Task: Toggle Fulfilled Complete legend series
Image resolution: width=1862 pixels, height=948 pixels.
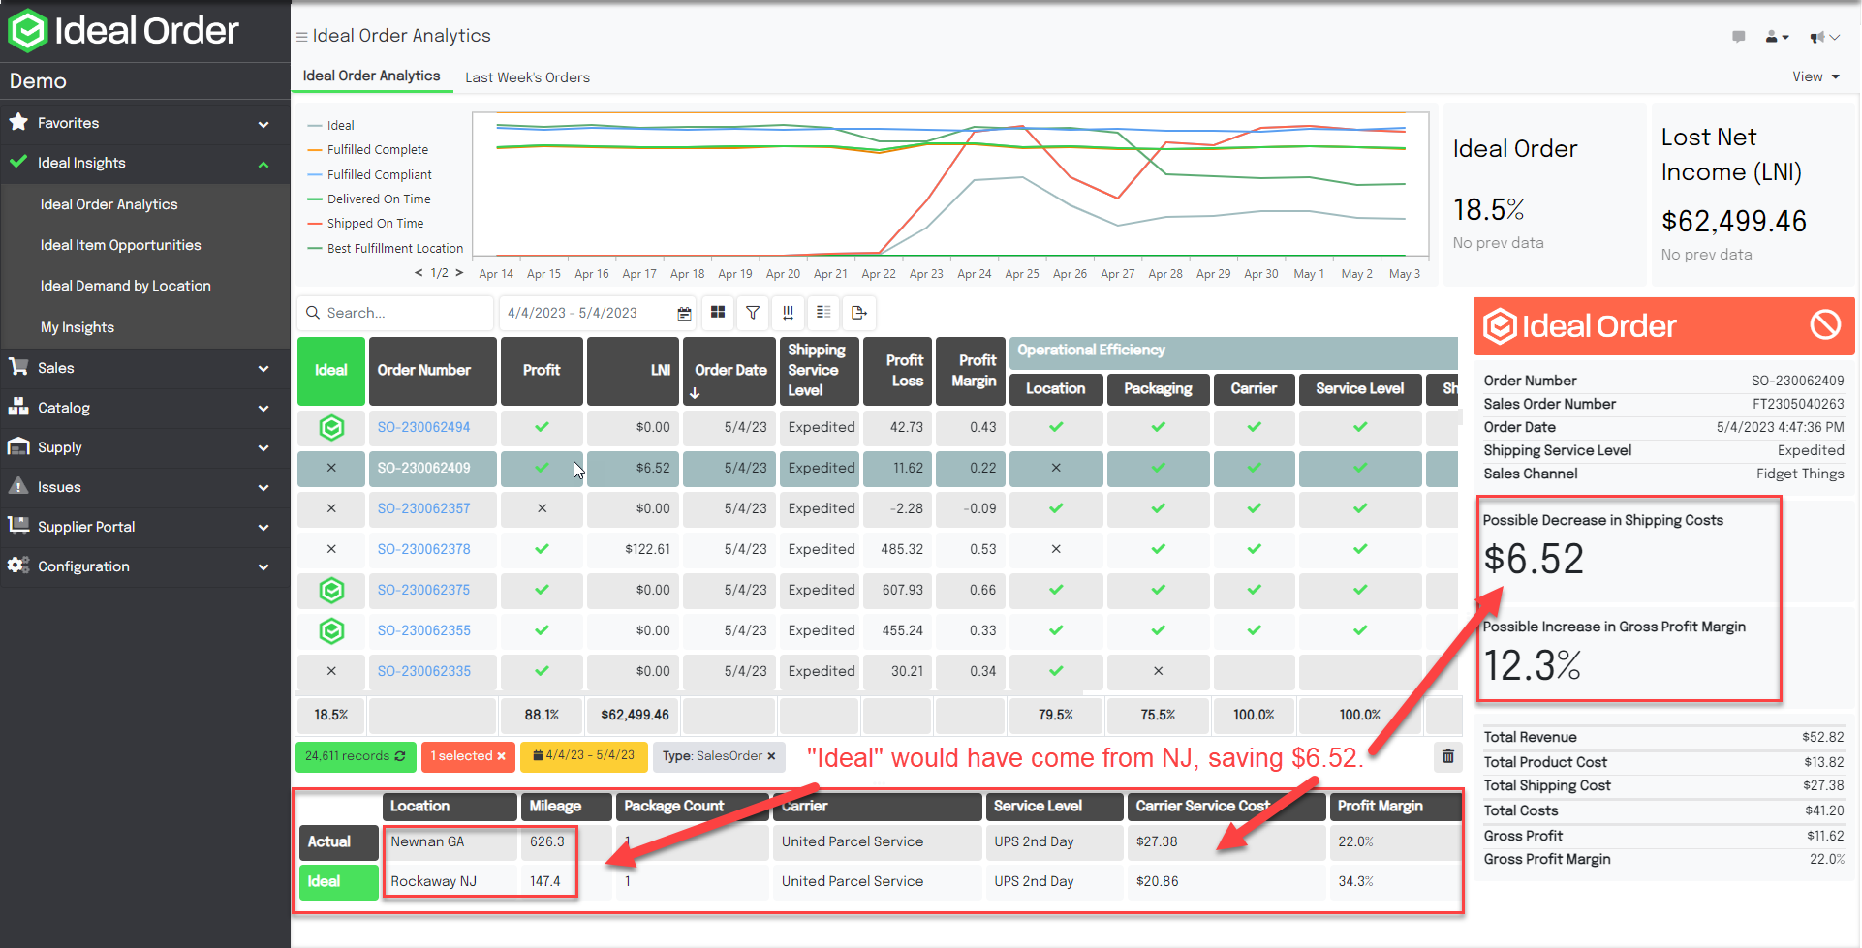Action: click(377, 150)
